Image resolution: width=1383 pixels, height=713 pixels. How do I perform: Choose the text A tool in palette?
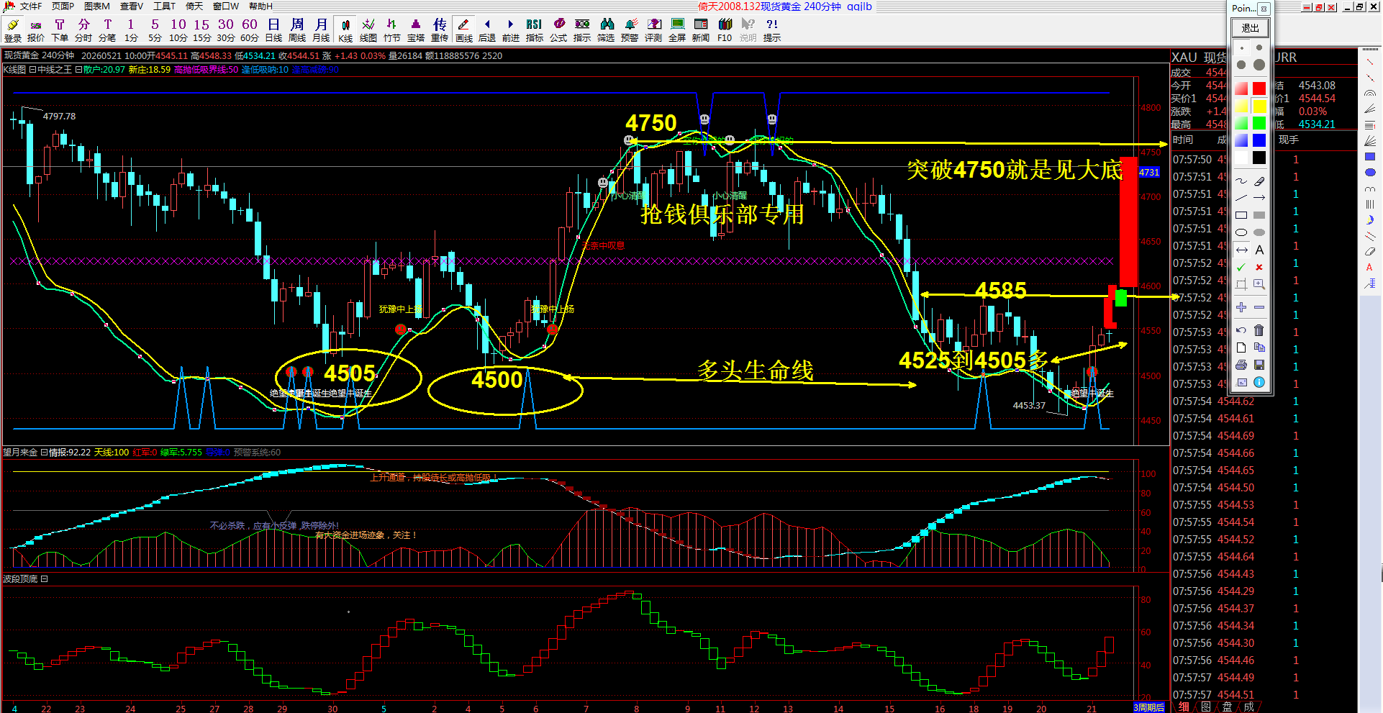point(1259,250)
